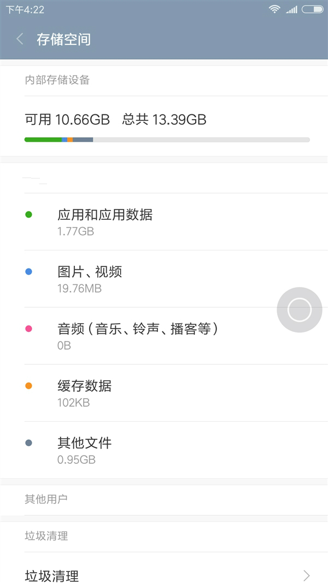Screen dimensions: 328x583
Task: Tap the floating assistive touch ball
Action: [x=299, y=310]
